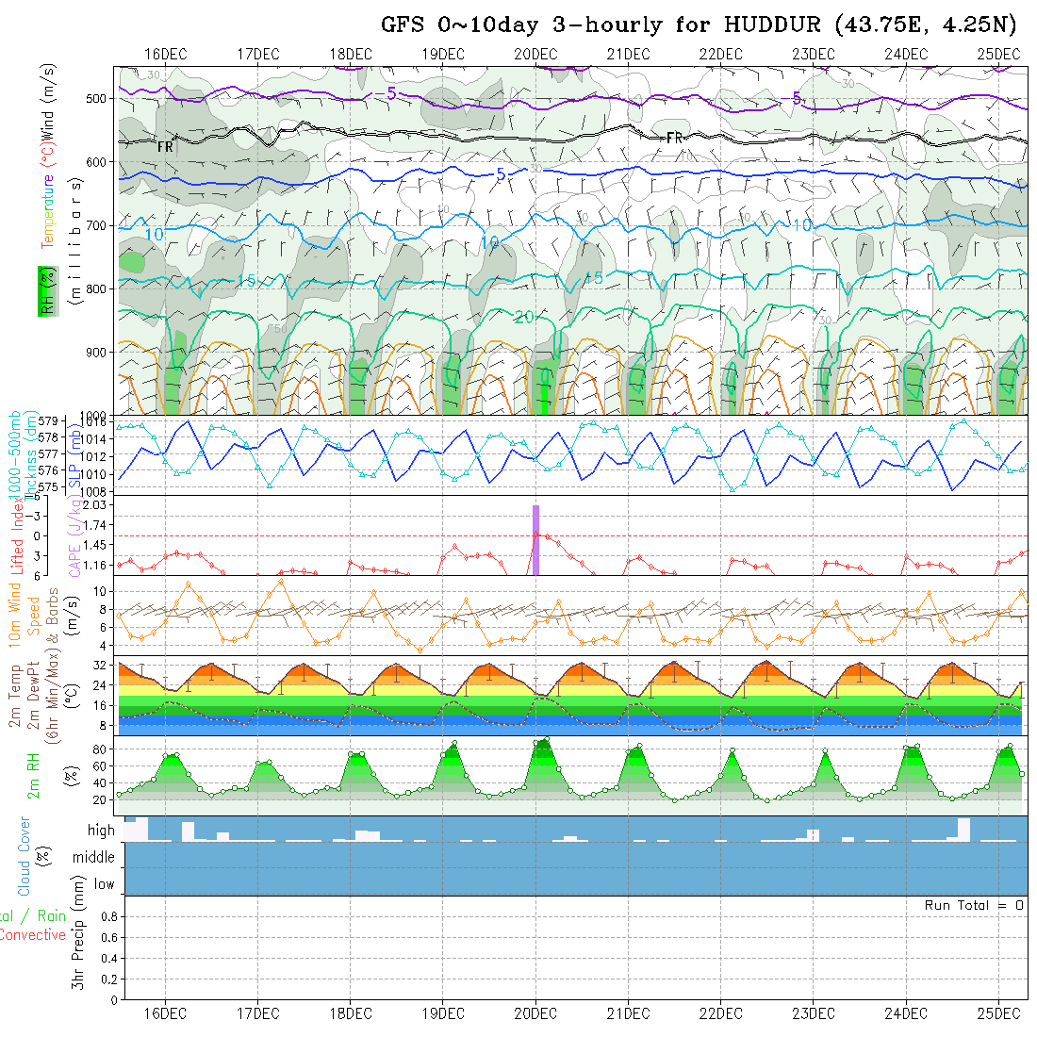This screenshot has width=1037, height=1037.
Task: Select 20DEC on the top time axis
Action: pos(535,54)
